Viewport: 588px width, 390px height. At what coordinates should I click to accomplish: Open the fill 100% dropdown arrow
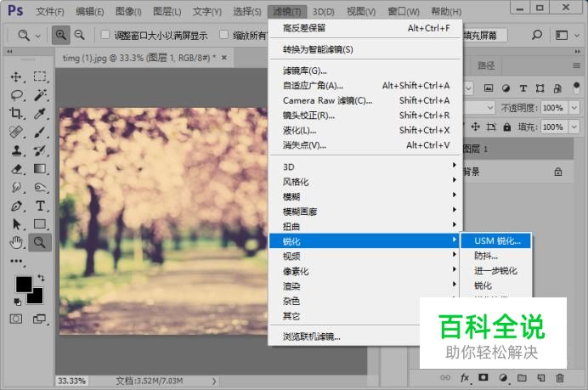(574, 127)
